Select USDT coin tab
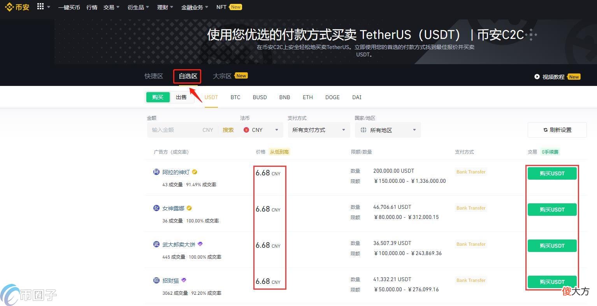 211,97
